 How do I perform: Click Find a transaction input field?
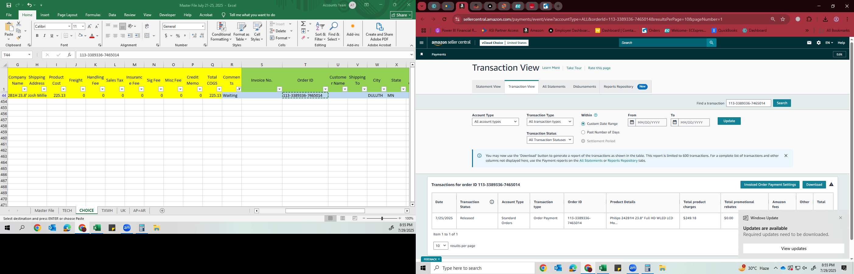tap(748, 103)
